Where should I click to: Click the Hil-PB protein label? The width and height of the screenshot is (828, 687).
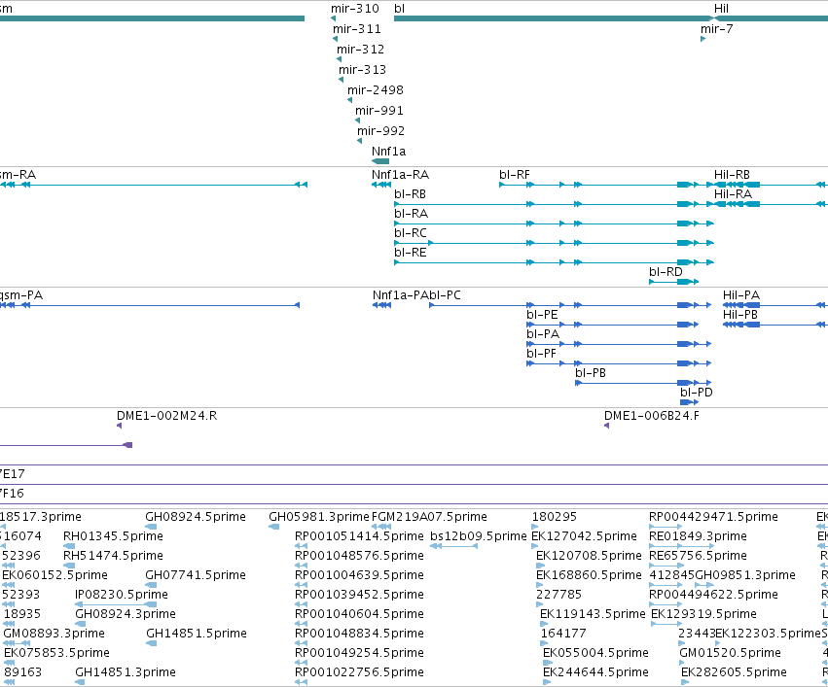(x=740, y=315)
